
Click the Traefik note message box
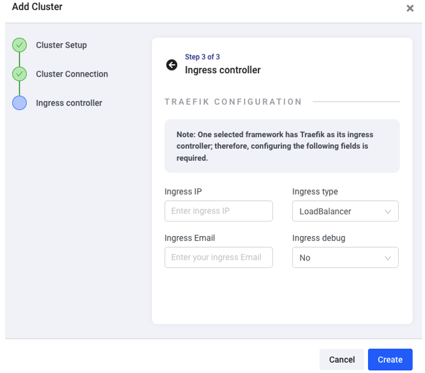tap(282, 146)
